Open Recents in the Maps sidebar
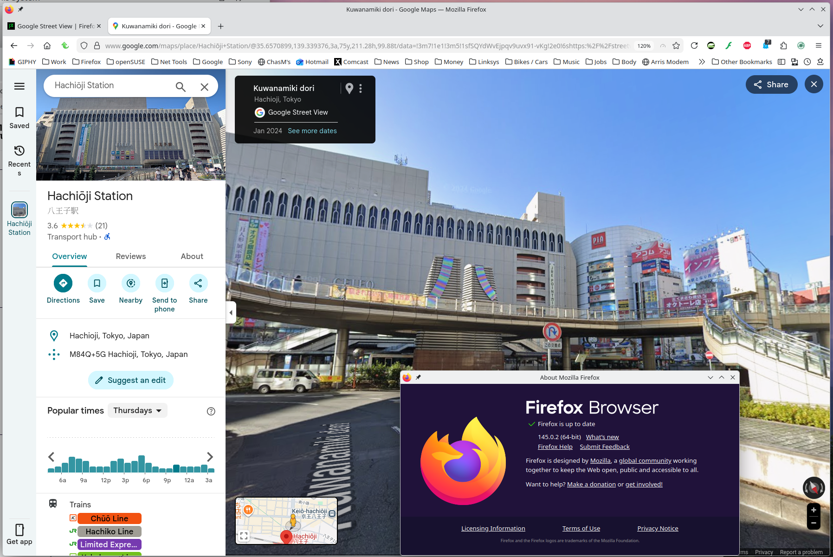This screenshot has width=833, height=557. (19, 161)
